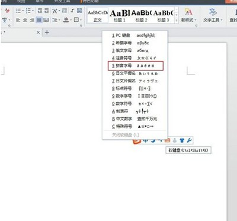
Task: Expand the line spacing dropdown arrow
Action: coord(59,20)
